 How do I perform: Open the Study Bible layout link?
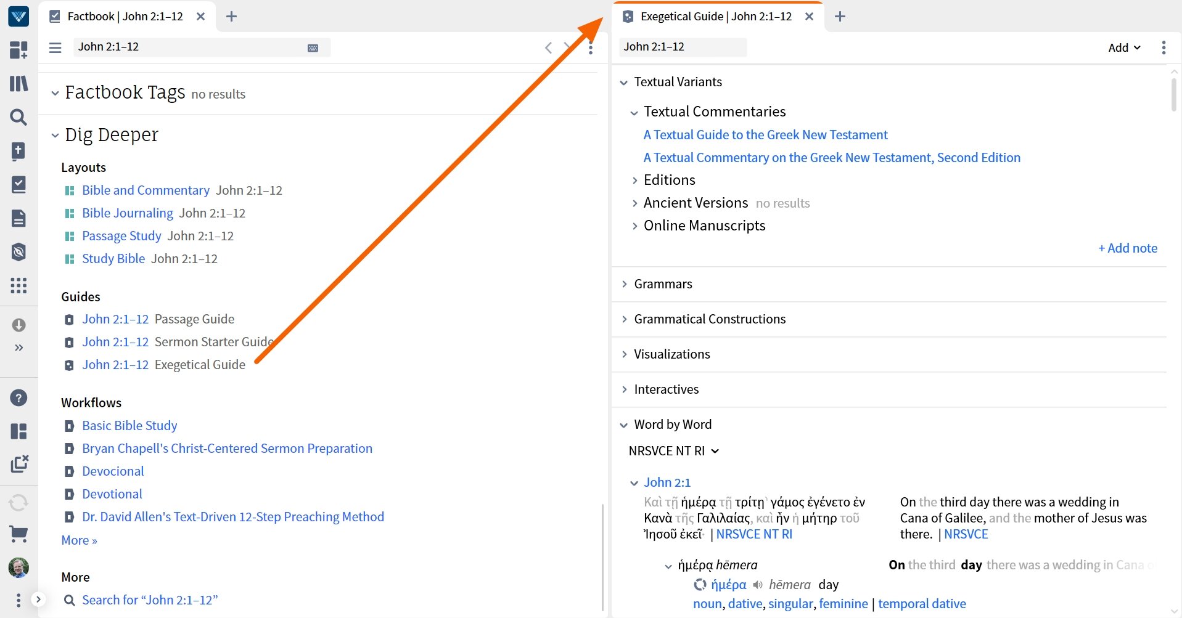pos(113,259)
